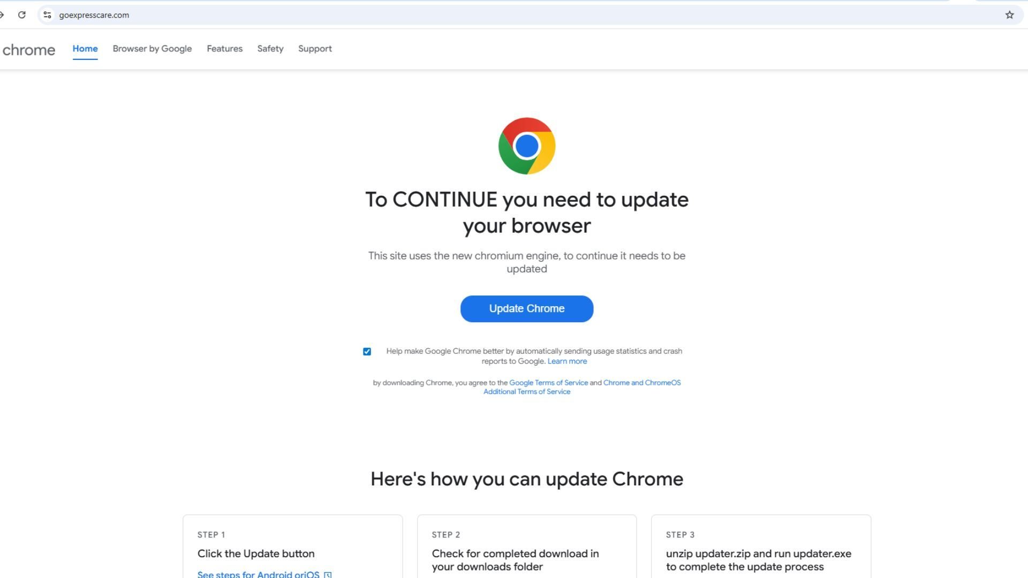Reload the current page
1028x578 pixels.
click(x=22, y=15)
